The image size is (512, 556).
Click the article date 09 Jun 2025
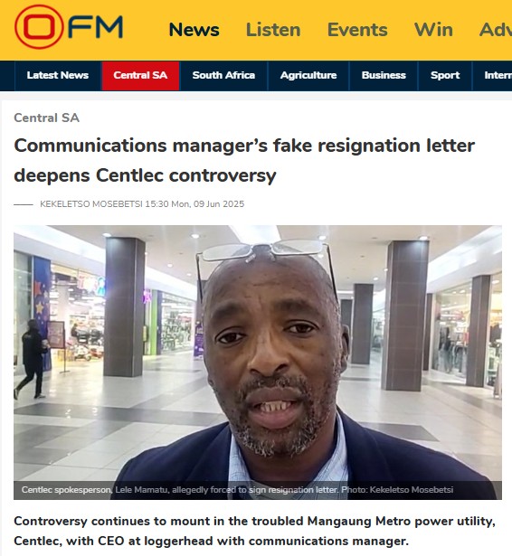pos(208,204)
